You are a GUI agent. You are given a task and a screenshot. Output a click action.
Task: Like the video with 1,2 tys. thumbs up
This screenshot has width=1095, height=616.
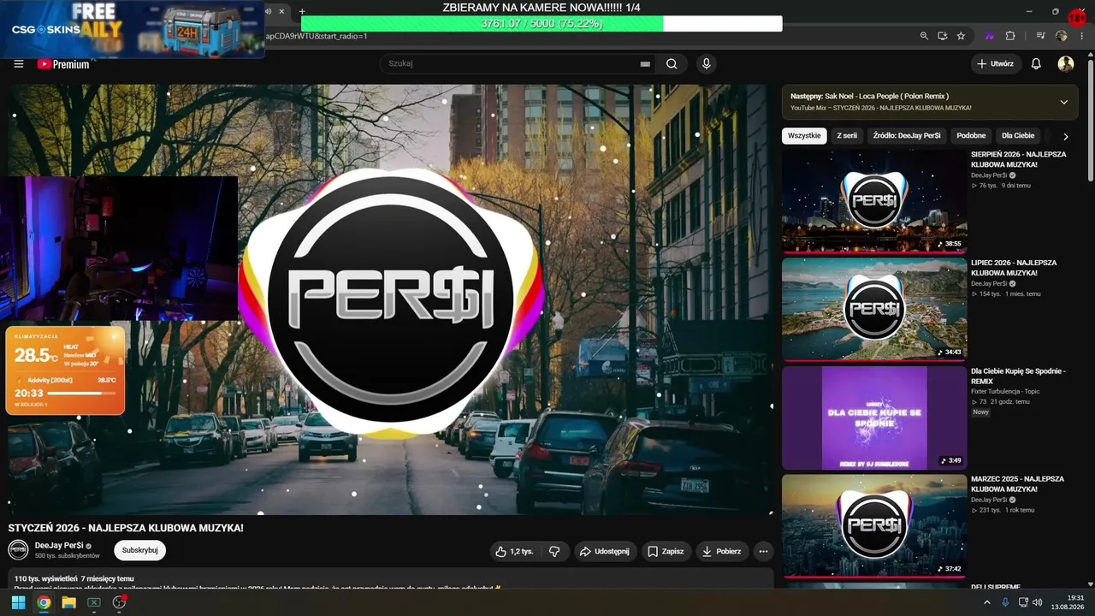[x=514, y=552]
